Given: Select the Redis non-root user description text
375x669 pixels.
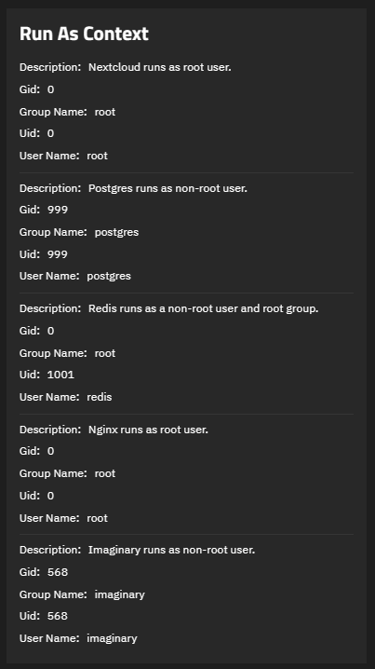Looking at the screenshot, I should [203, 308].
